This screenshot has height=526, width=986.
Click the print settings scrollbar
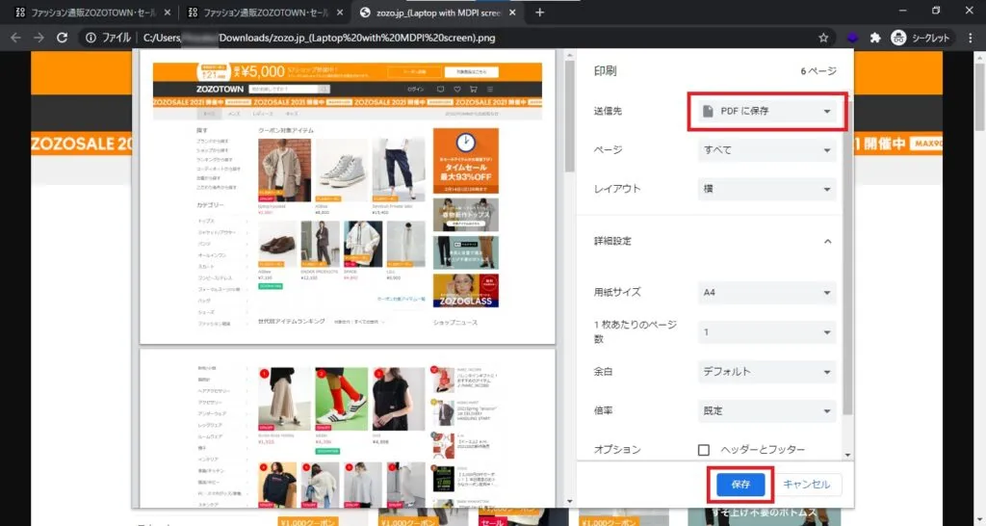tap(847, 256)
